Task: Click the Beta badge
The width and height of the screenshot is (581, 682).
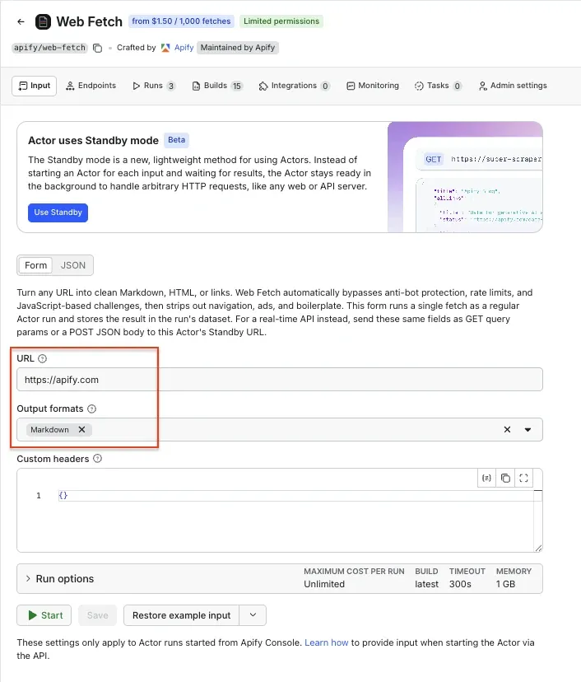Action: (176, 140)
